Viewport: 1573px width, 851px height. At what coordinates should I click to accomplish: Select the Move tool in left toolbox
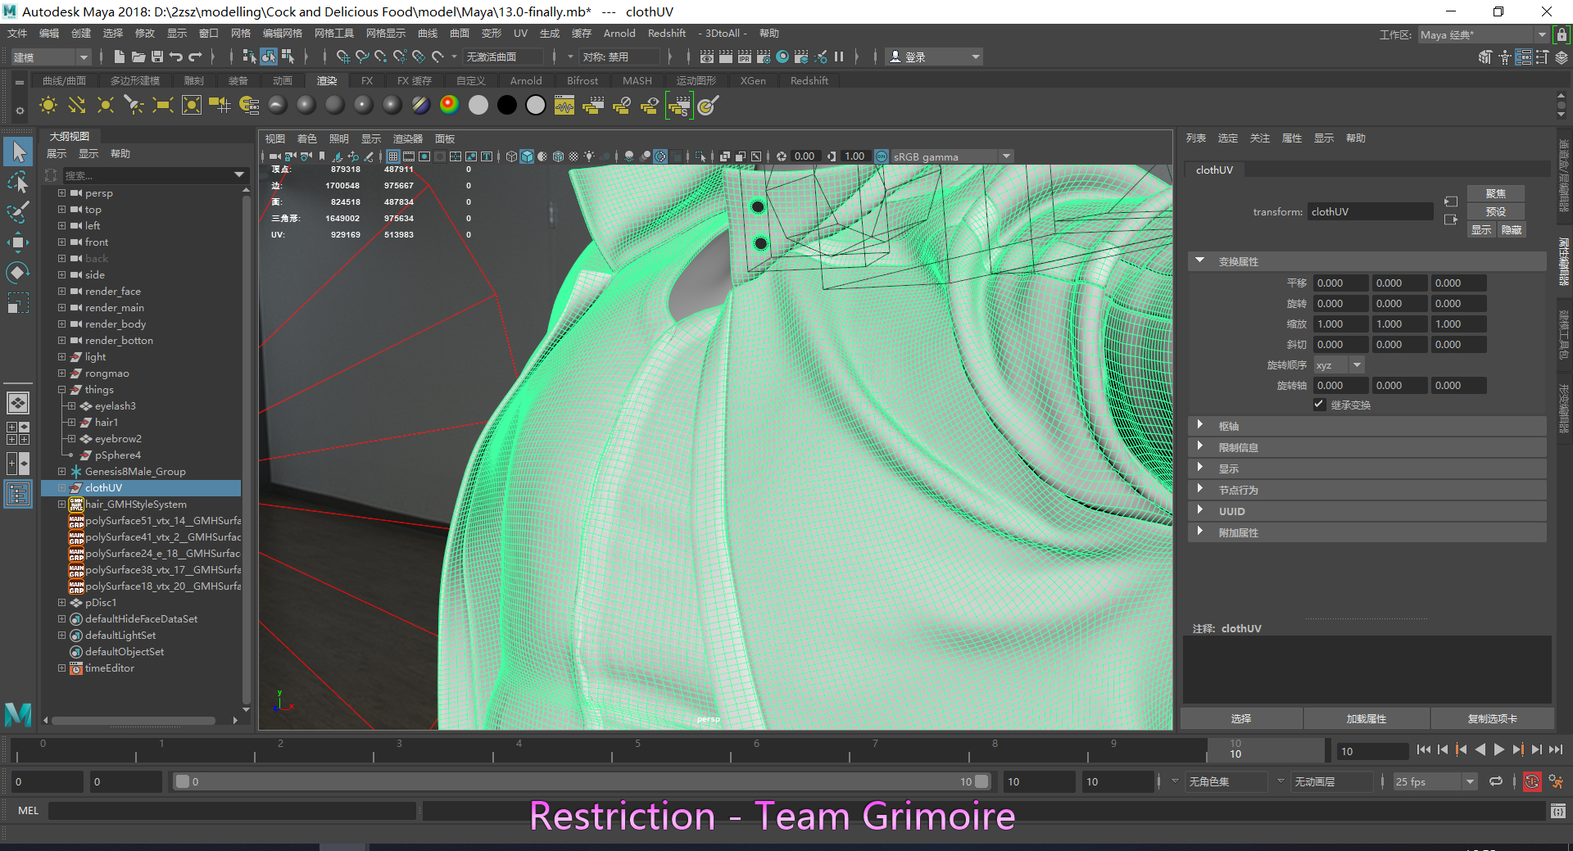[18, 242]
